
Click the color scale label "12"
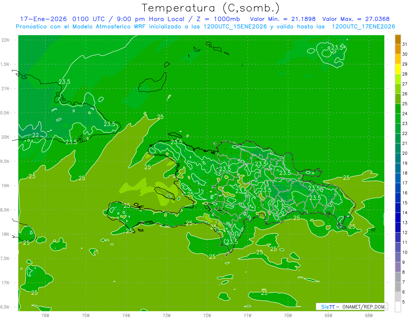pos(405,232)
